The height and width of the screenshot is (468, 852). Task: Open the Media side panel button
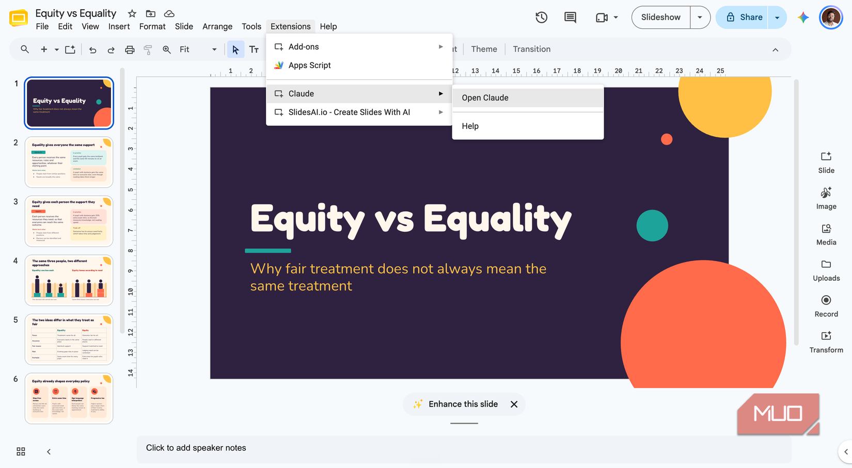coord(826,234)
